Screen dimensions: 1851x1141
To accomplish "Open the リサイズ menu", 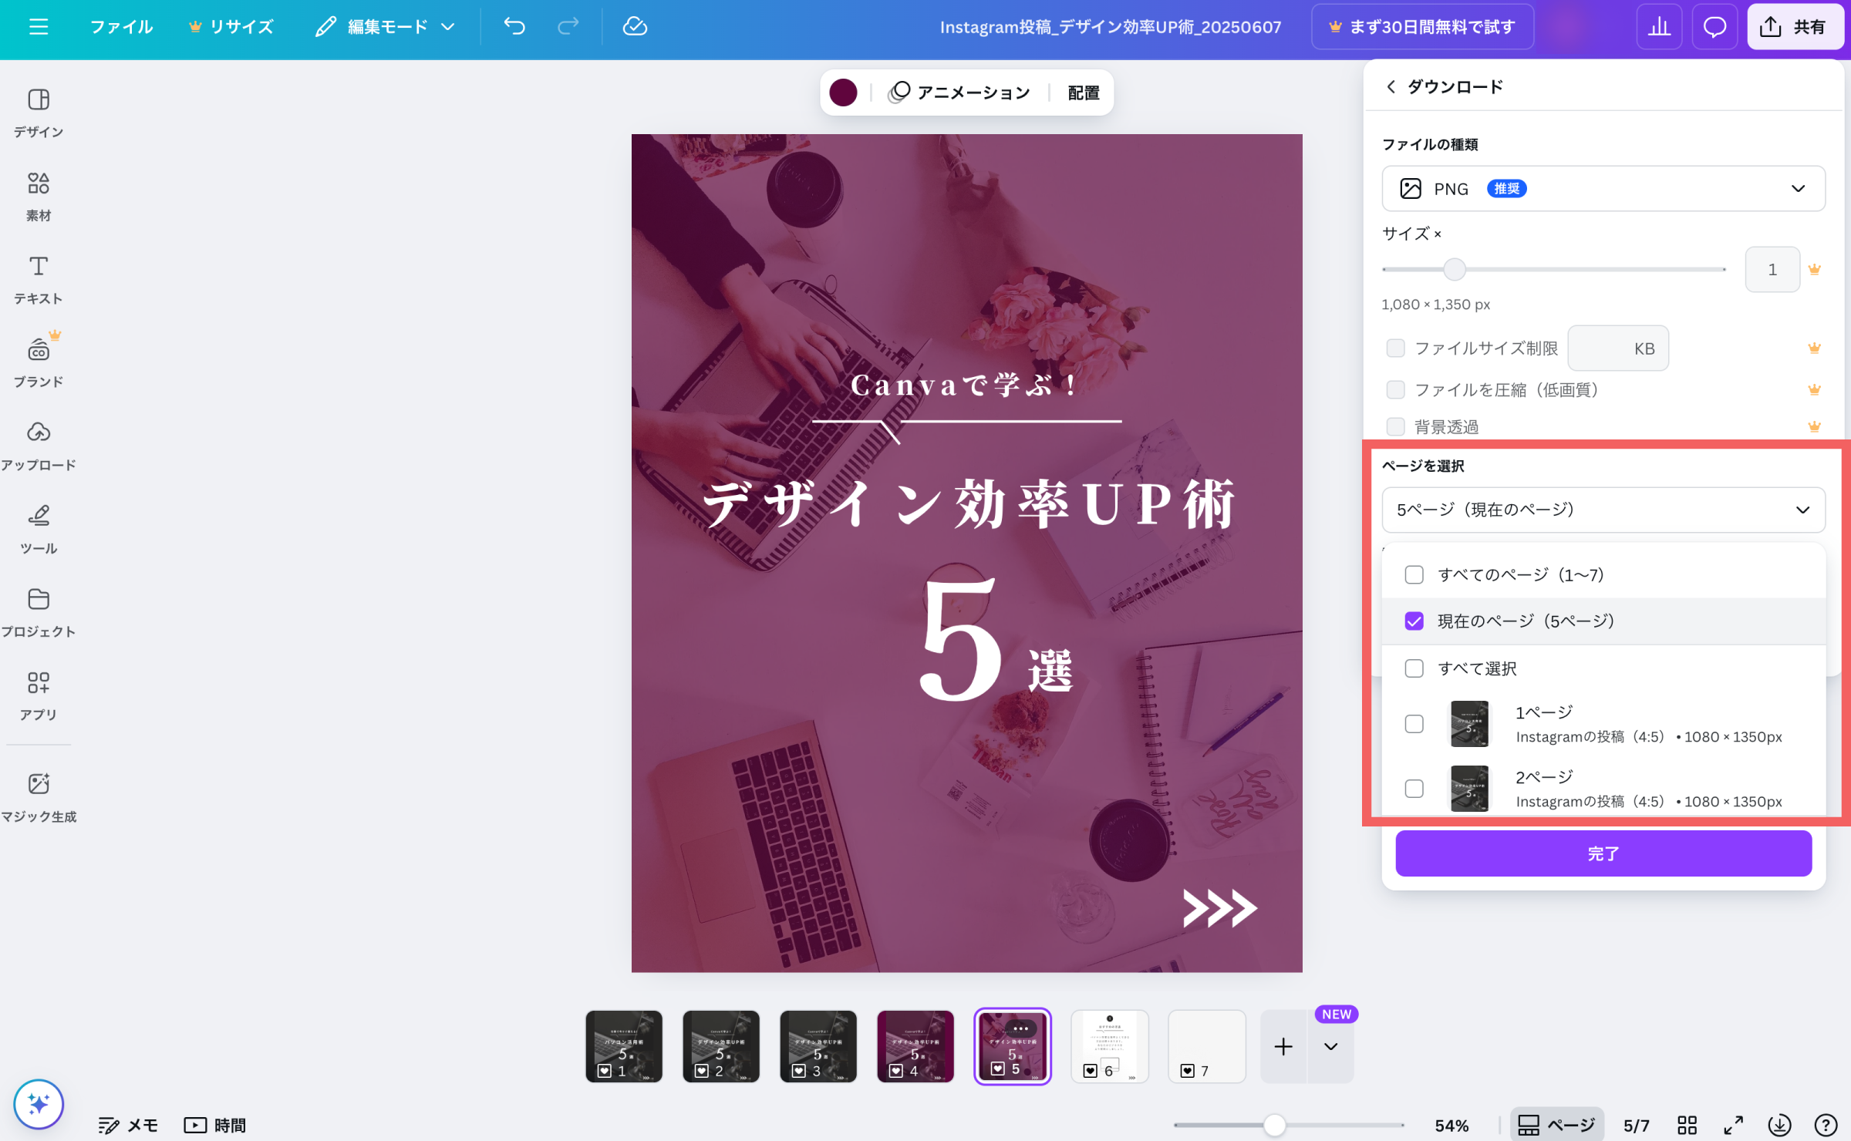I will coord(231,27).
